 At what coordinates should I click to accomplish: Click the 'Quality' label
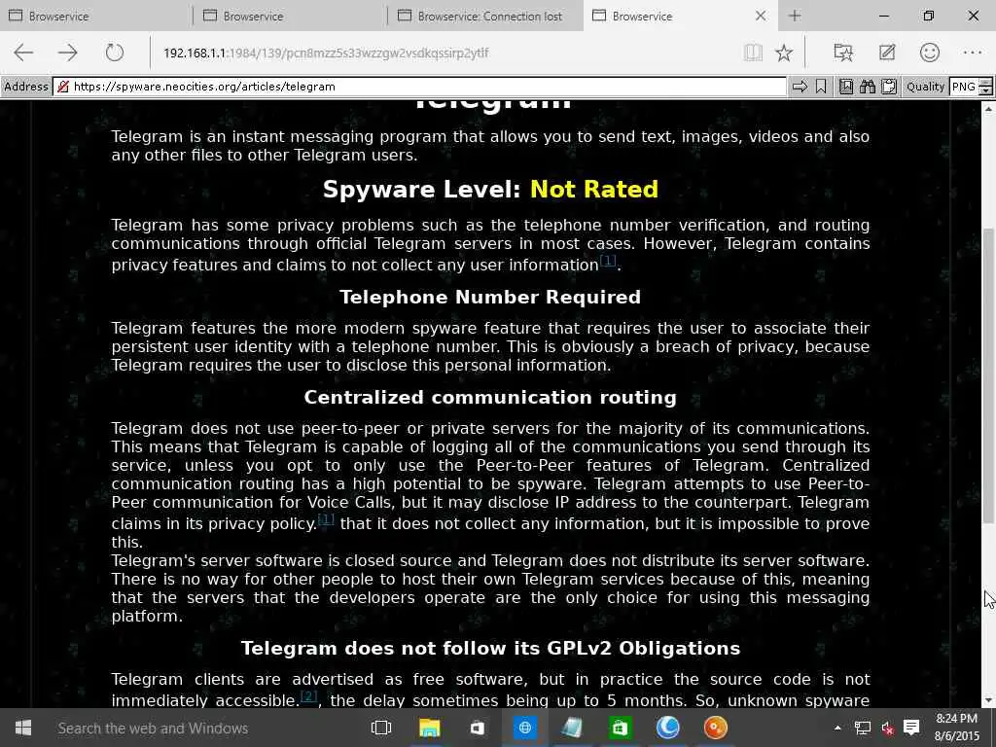(x=925, y=87)
